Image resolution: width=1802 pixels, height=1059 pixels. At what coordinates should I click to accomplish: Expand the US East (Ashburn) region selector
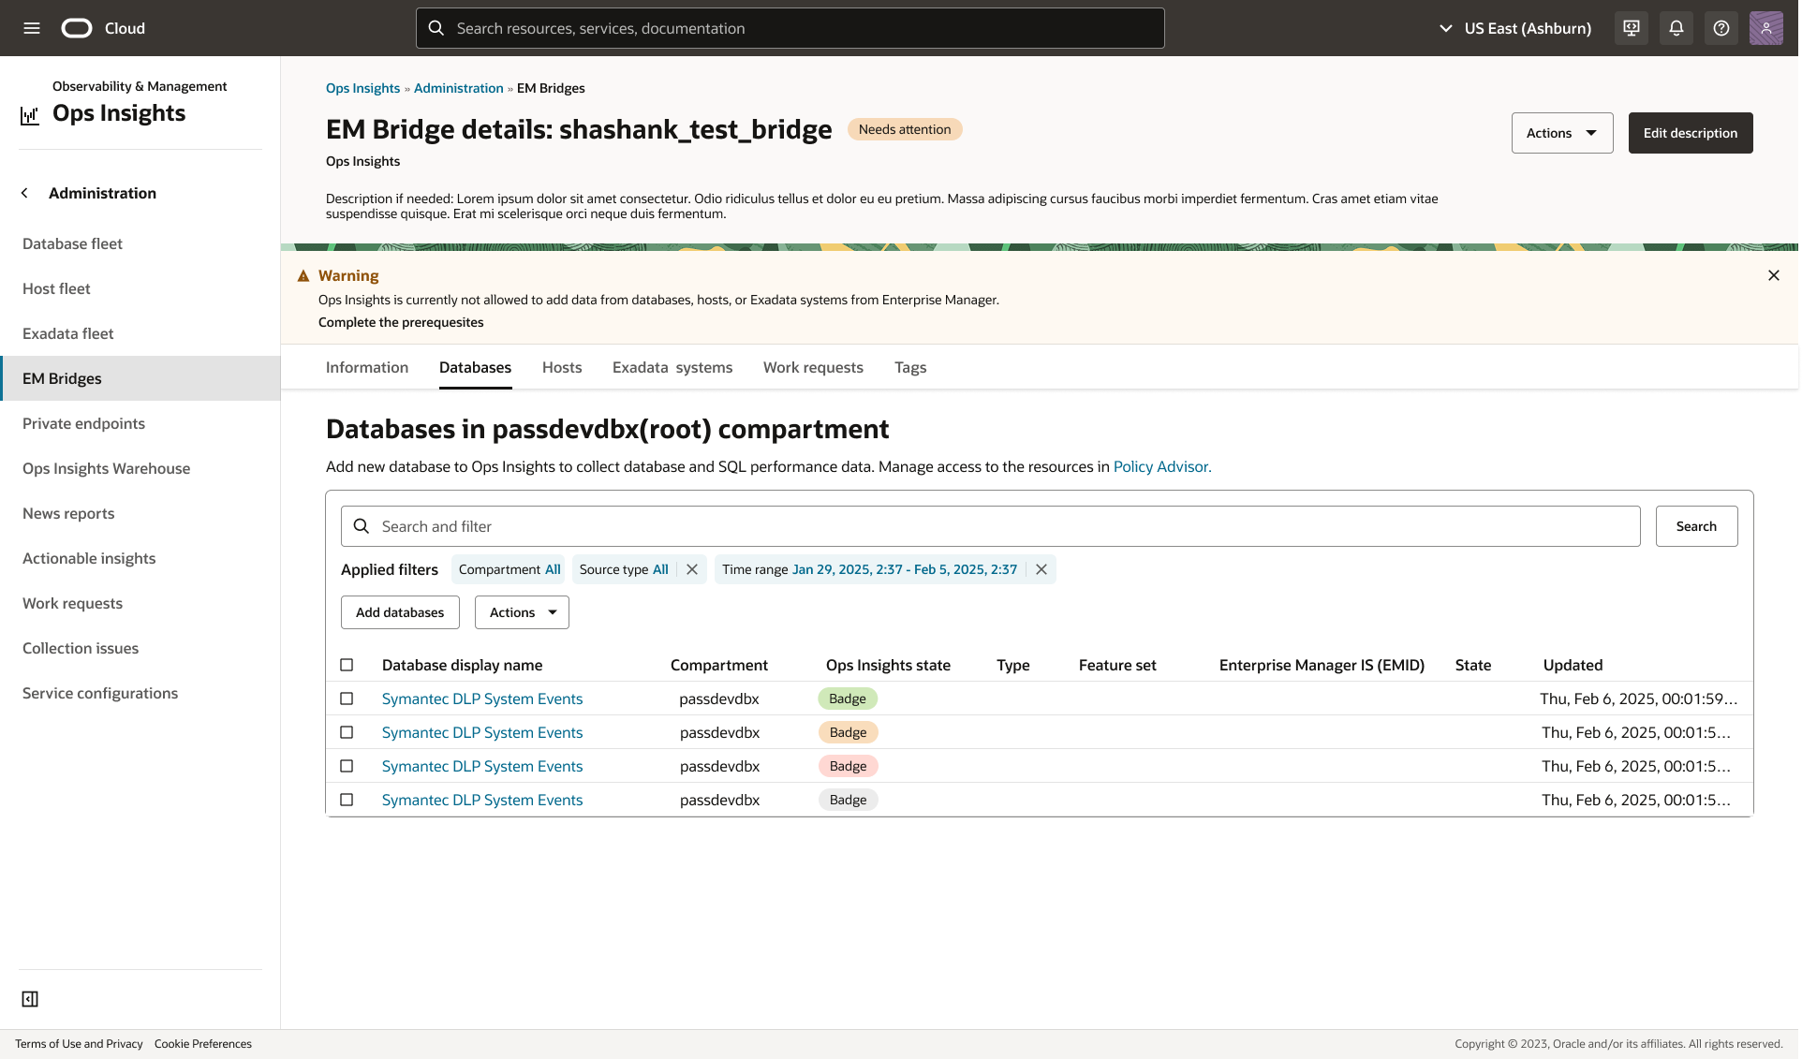click(1514, 28)
